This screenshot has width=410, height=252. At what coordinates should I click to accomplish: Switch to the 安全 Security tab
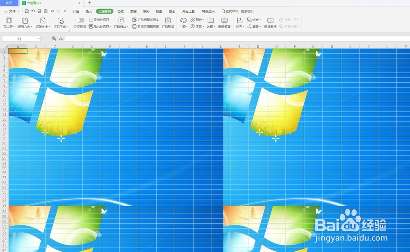(172, 11)
